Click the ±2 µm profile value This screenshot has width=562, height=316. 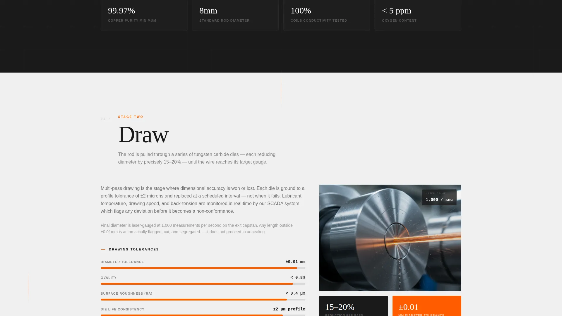[x=289, y=309]
